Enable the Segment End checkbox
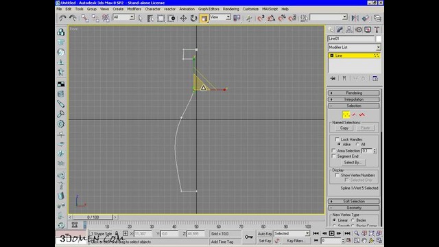 pyautogui.click(x=333, y=156)
